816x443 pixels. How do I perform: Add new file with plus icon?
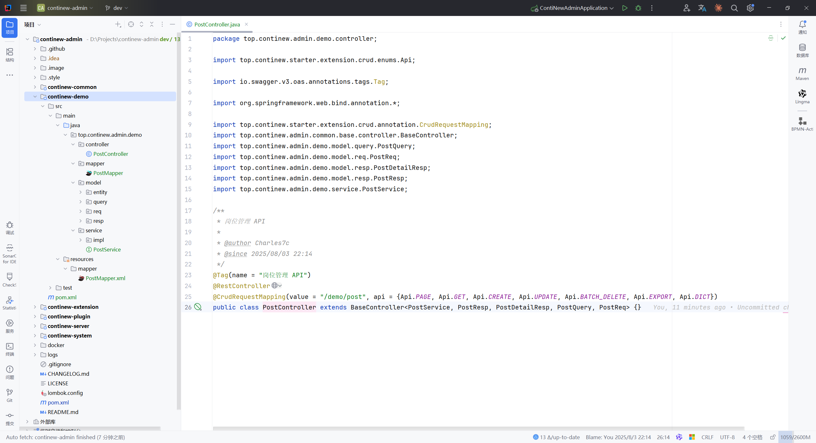click(118, 24)
